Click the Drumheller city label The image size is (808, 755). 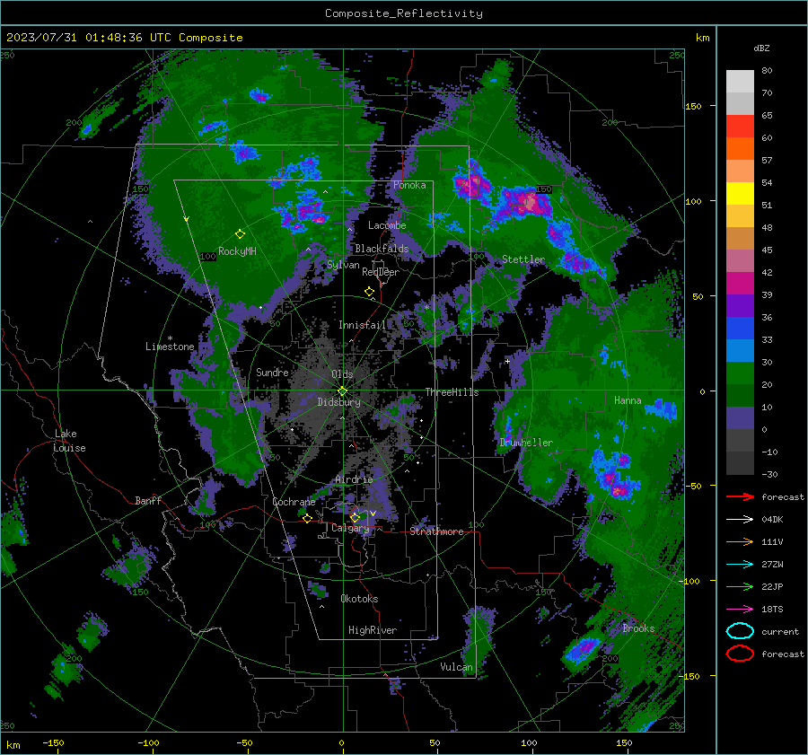(x=526, y=443)
